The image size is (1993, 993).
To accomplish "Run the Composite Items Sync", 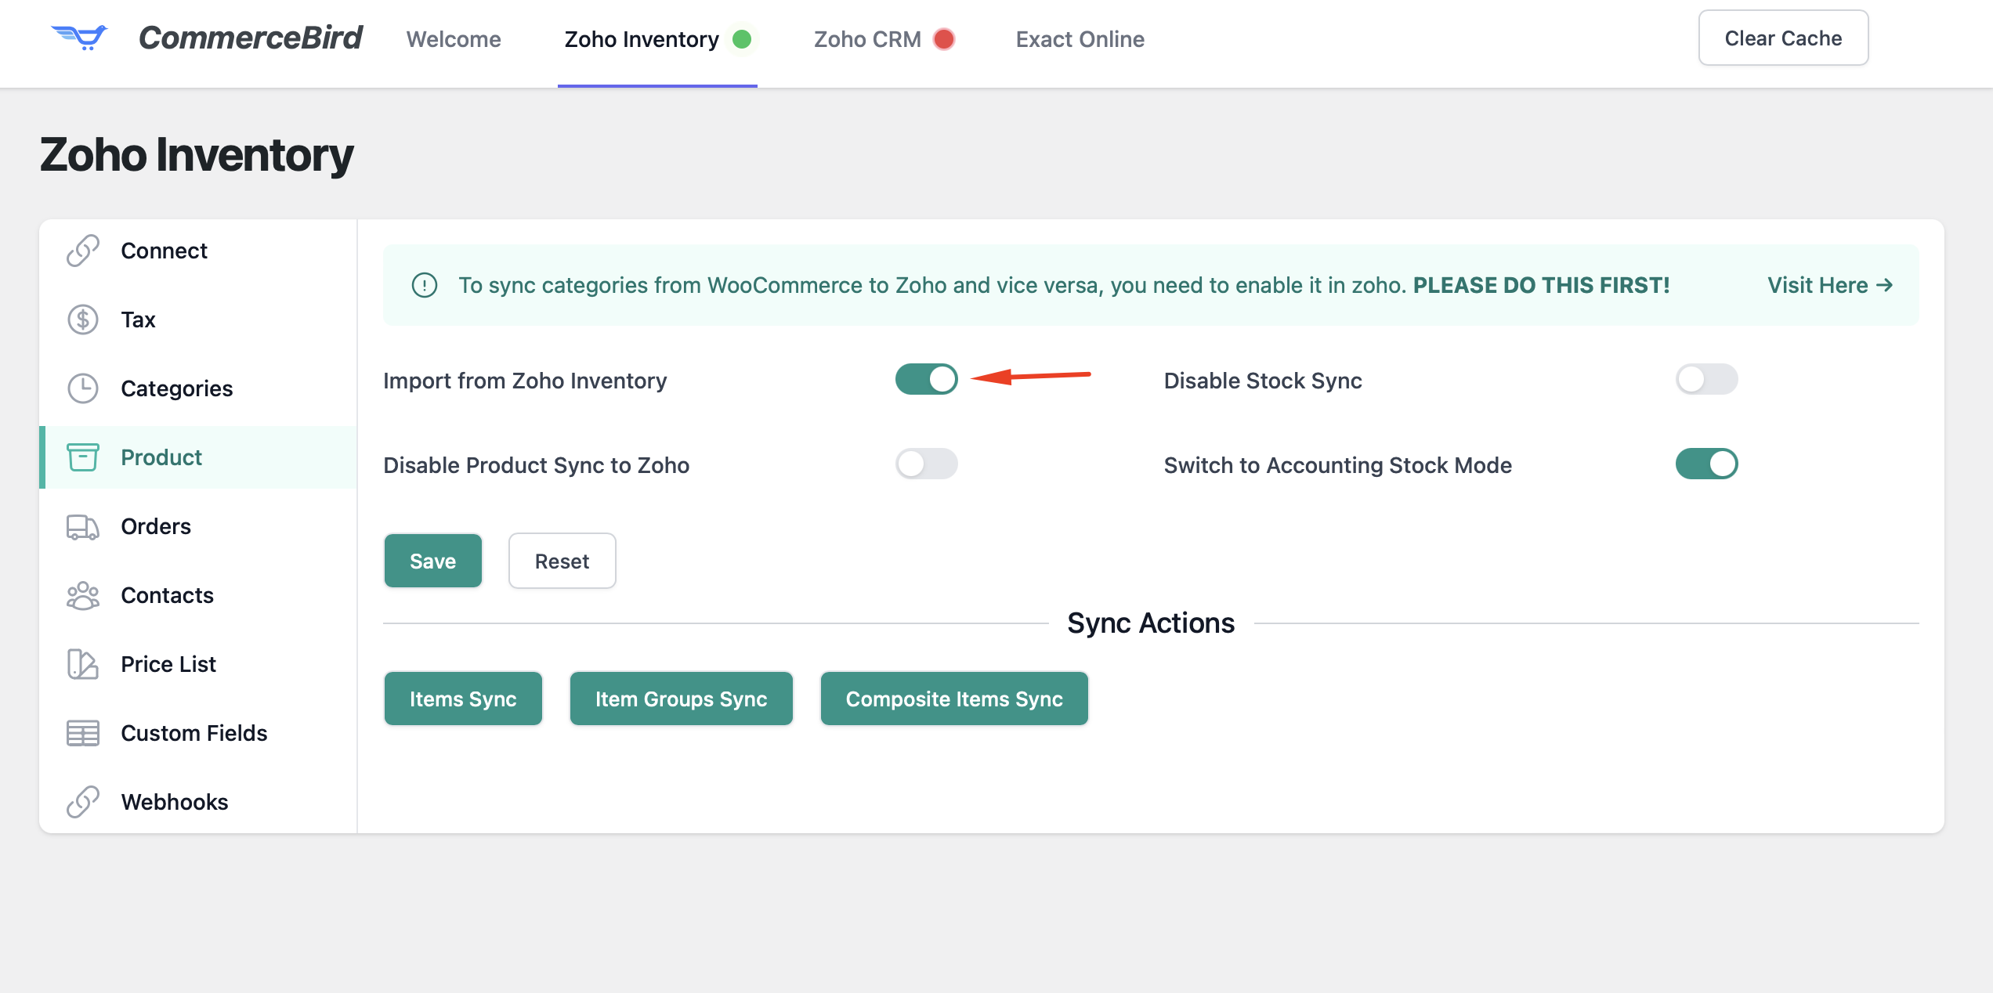I will [954, 699].
